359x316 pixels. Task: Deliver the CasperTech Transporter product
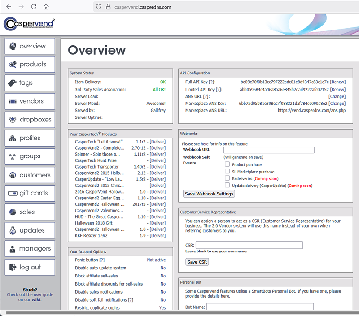click(x=158, y=167)
